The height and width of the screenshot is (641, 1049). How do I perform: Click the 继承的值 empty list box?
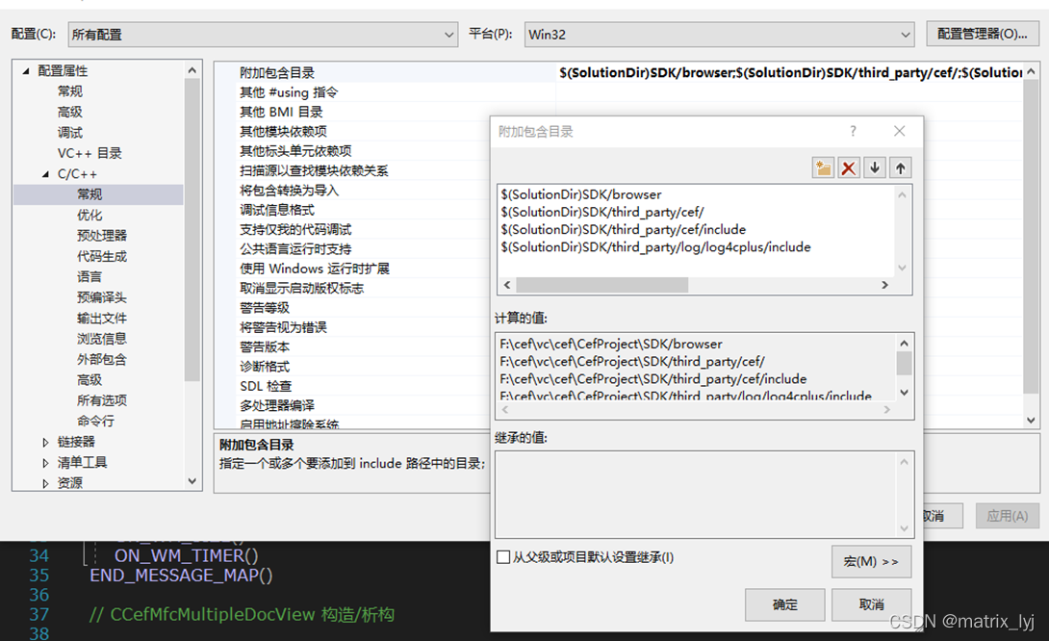704,495
